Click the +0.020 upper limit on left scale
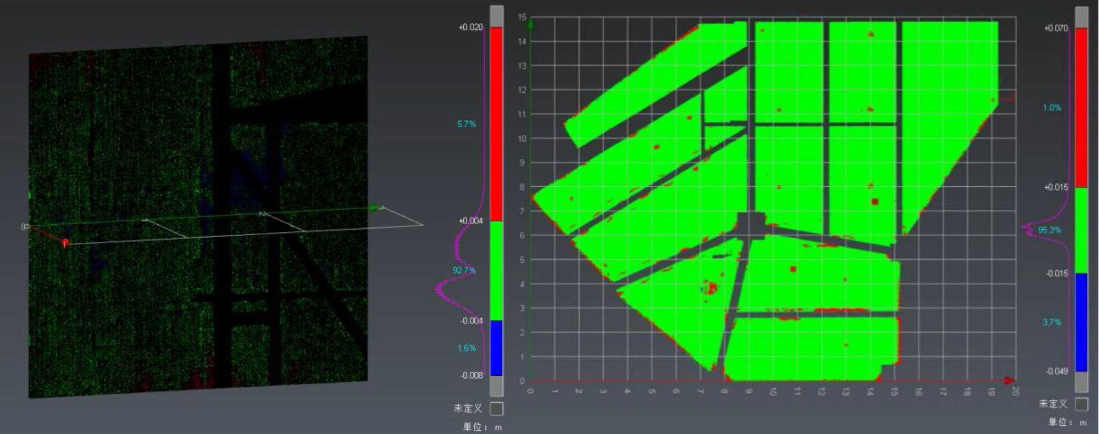Screen dimensions: 1099x434 [471, 27]
